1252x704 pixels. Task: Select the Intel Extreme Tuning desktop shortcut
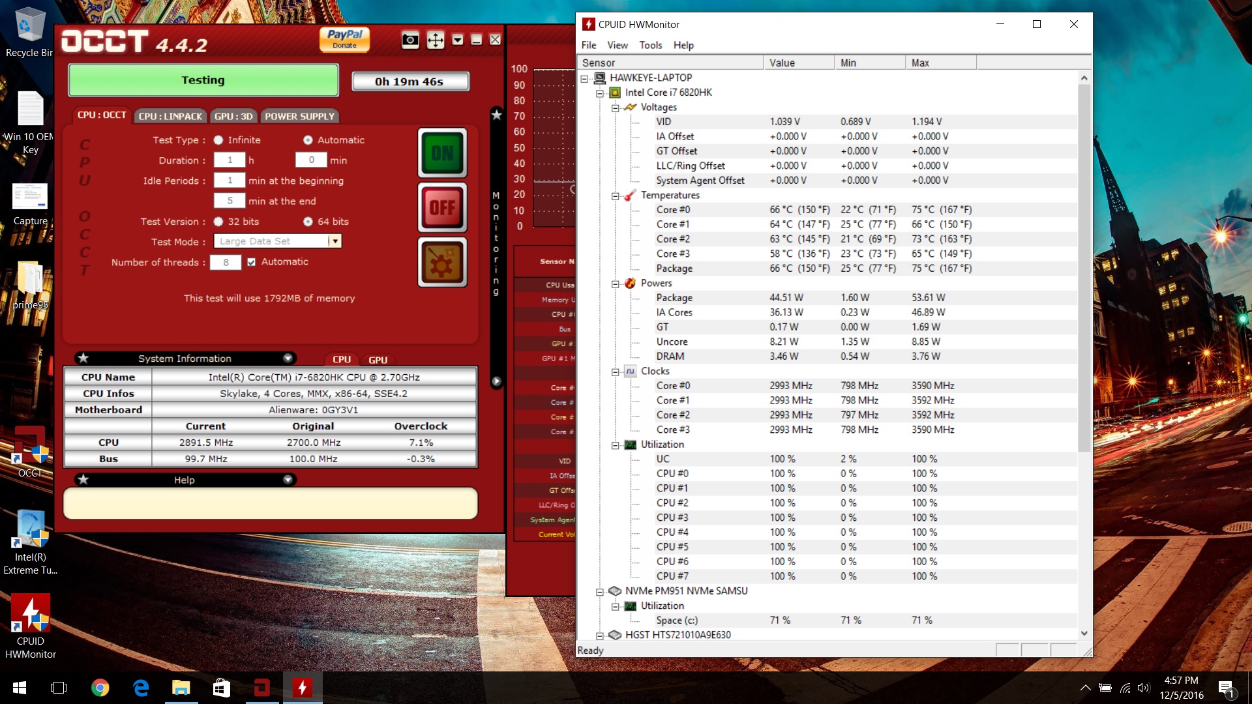[x=31, y=543]
